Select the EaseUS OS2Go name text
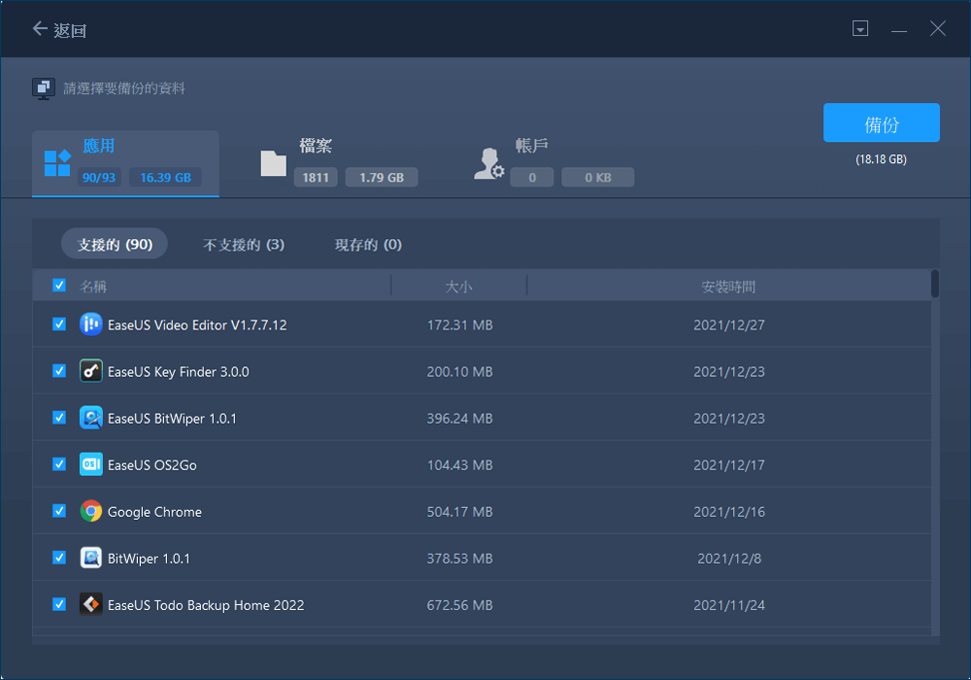 click(152, 465)
